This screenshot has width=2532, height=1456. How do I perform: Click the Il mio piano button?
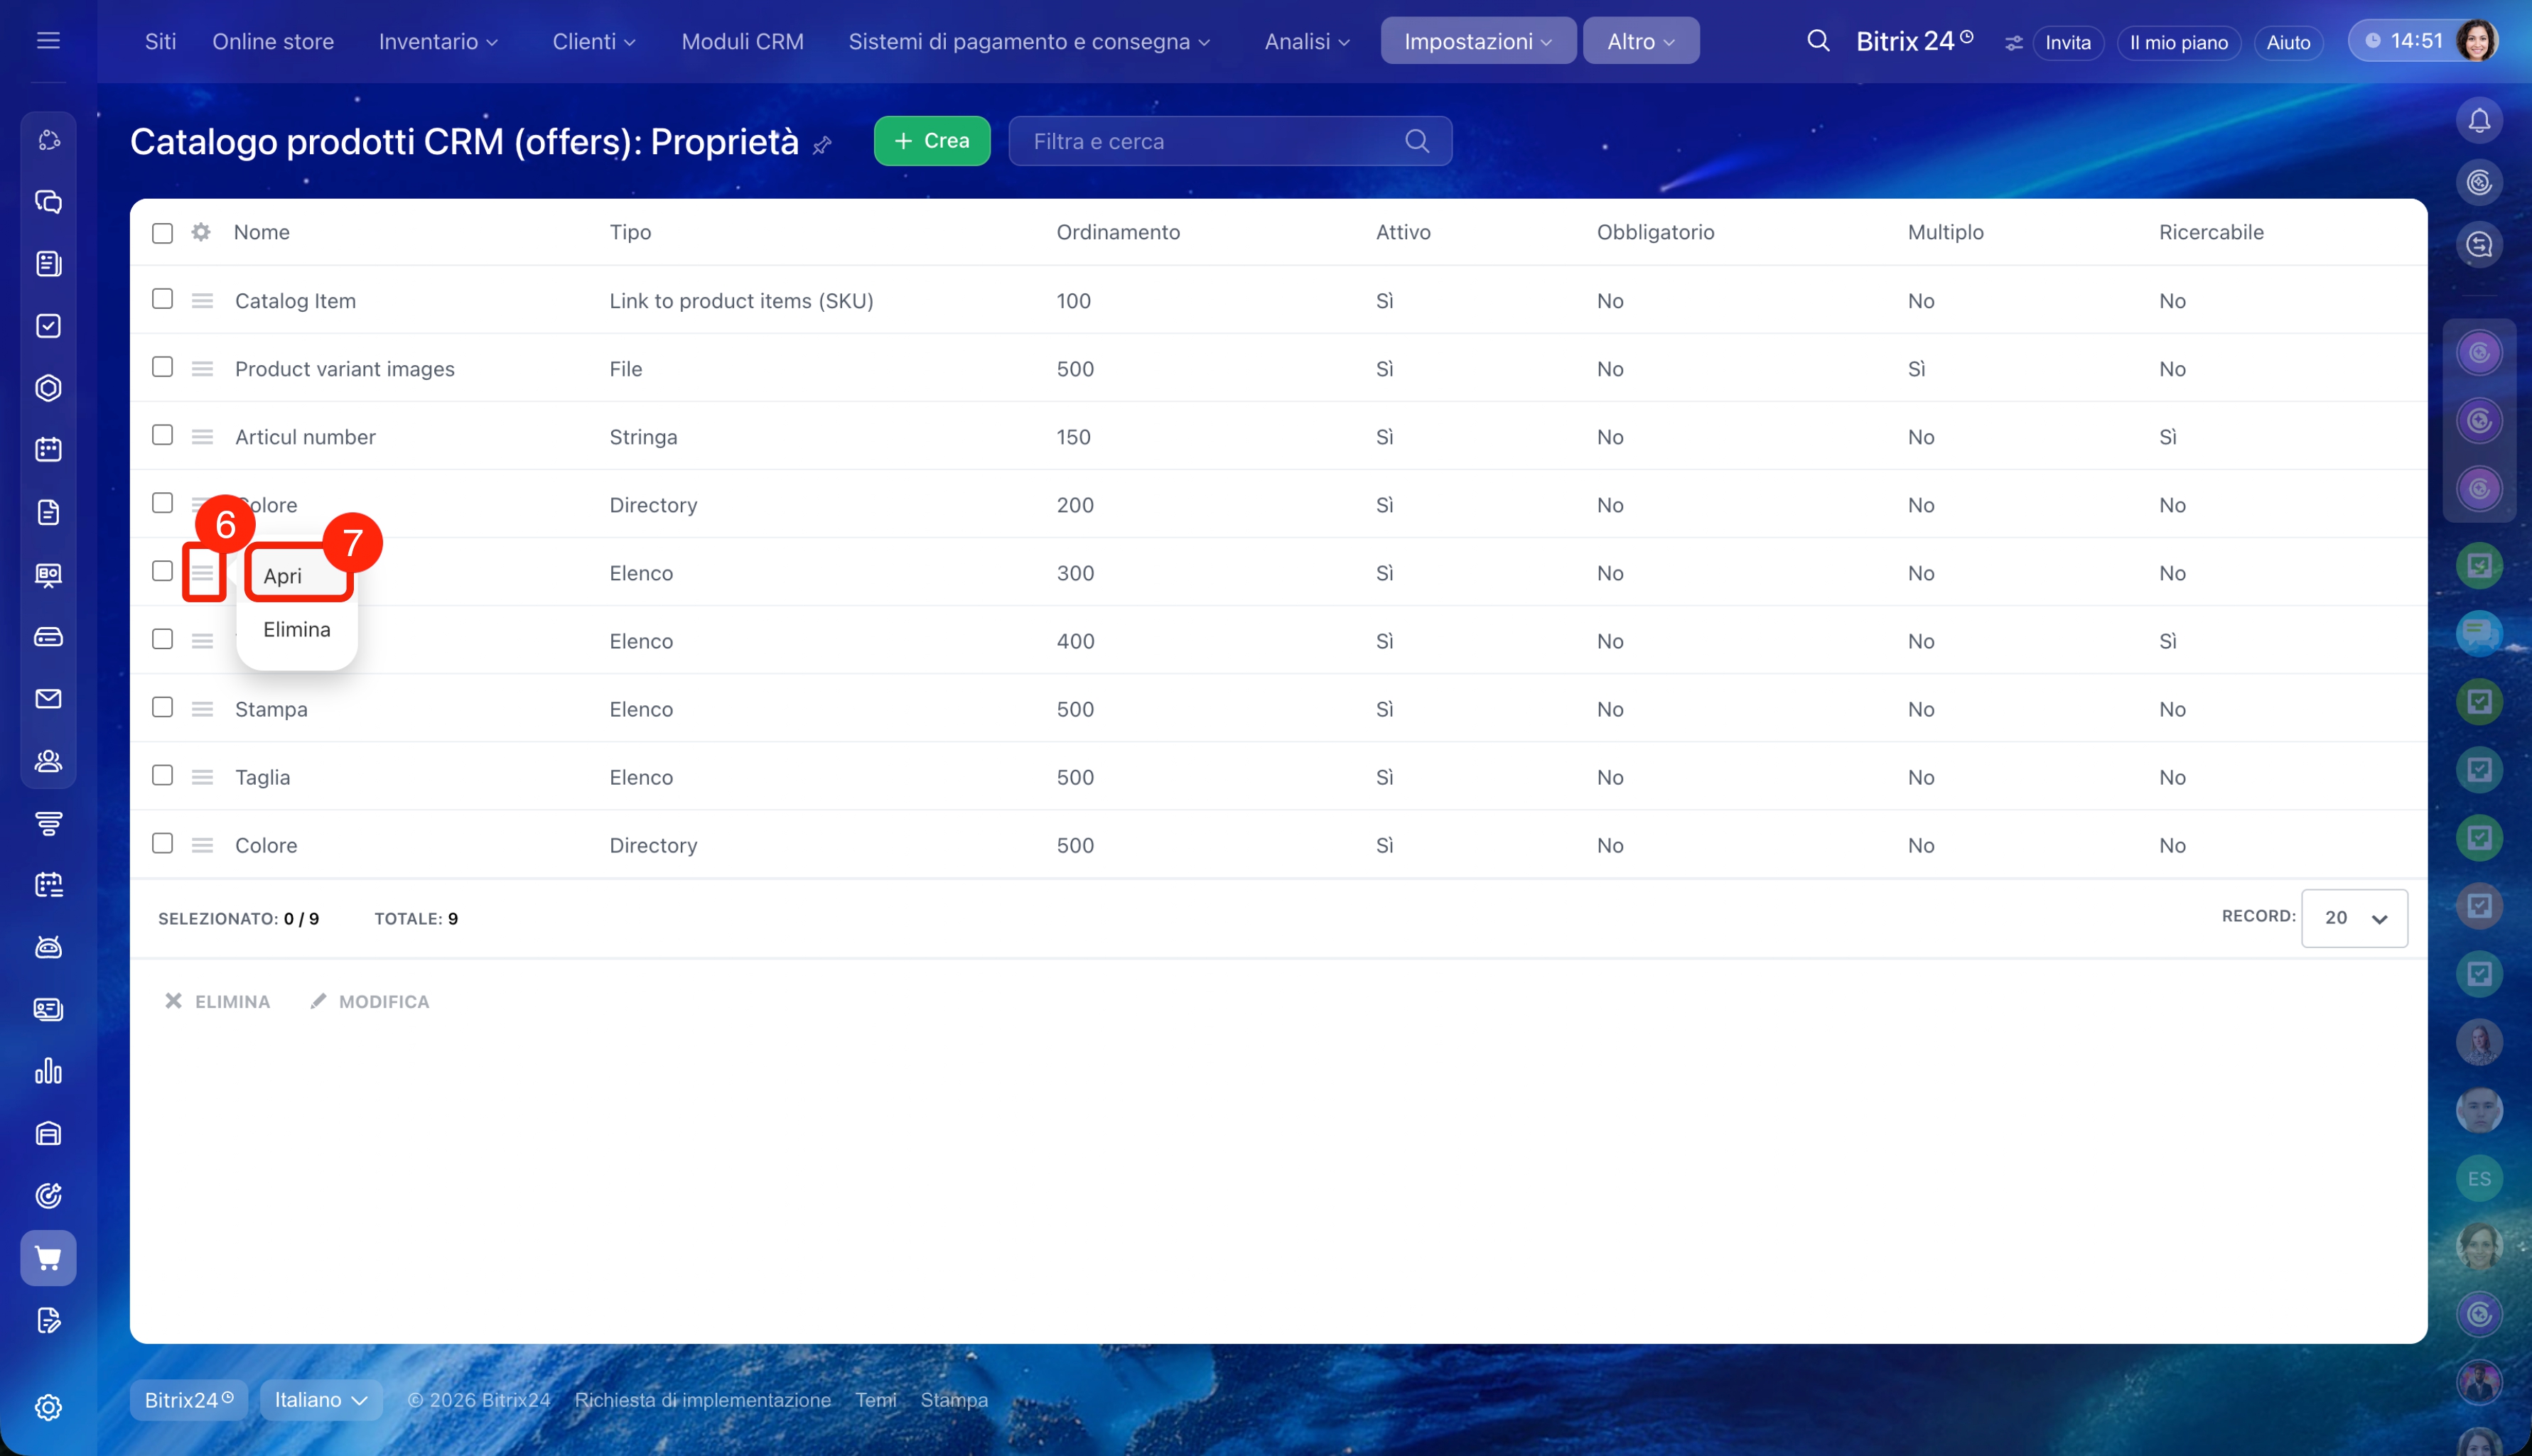coord(2178,42)
